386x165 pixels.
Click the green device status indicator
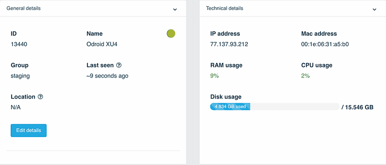[171, 33]
